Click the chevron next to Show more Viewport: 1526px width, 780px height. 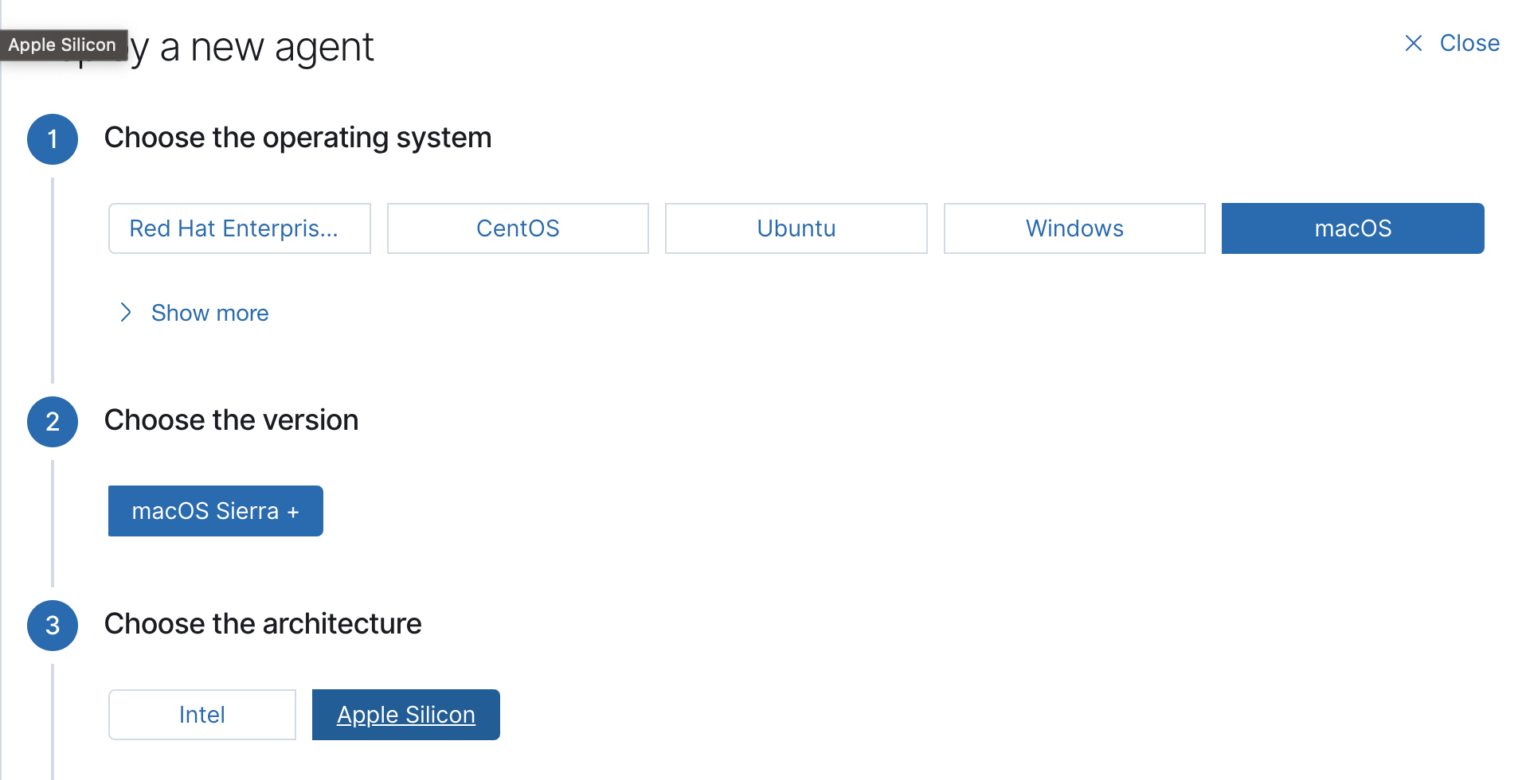tap(125, 312)
